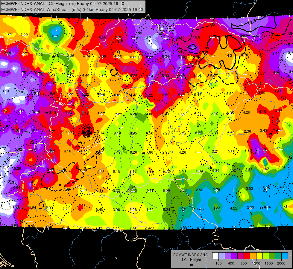The image size is (293, 269).
Task: Click the wind shear value 7.52
Action: click(x=233, y=170)
